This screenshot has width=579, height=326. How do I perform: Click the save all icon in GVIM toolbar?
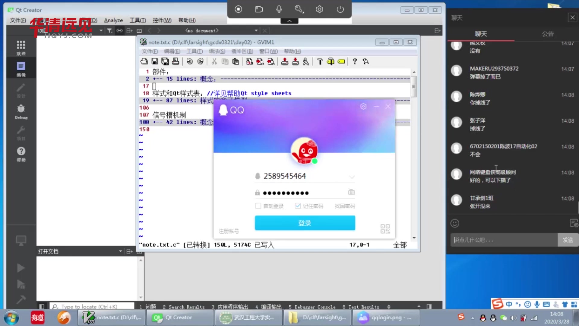pos(165,62)
